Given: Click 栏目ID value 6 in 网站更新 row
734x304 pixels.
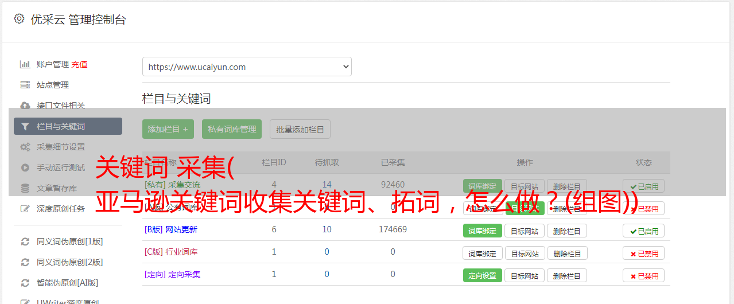Looking at the screenshot, I should pyautogui.click(x=274, y=229).
